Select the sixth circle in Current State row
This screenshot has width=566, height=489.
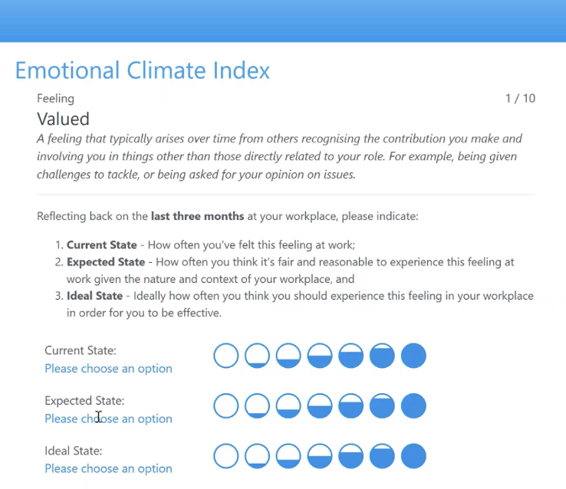tap(382, 356)
